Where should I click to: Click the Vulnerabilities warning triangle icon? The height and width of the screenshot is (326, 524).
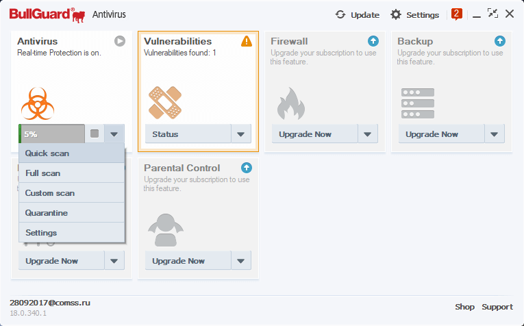point(247,41)
